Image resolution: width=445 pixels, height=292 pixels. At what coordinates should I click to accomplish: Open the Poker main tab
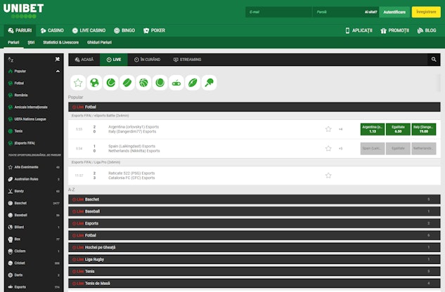coord(154,30)
